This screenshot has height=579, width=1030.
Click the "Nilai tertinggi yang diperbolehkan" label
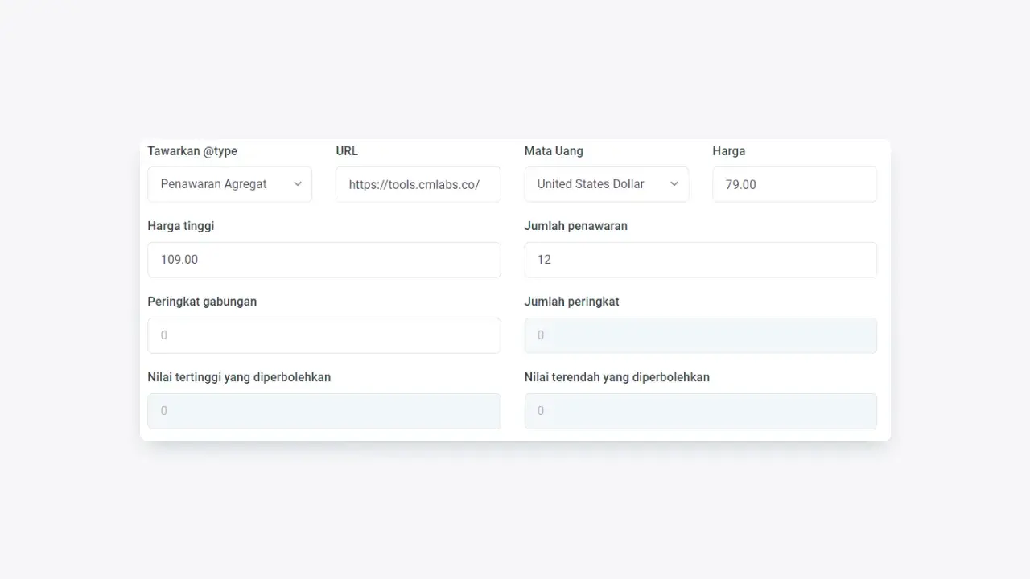[x=239, y=377]
